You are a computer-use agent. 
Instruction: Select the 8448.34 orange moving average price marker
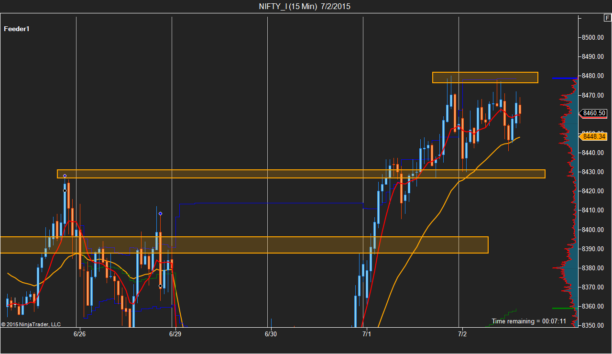[x=594, y=136]
